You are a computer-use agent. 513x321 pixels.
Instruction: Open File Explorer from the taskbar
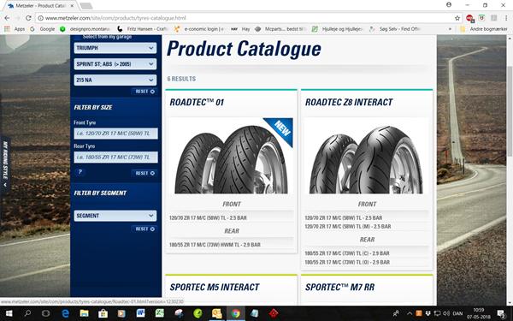click(85, 313)
